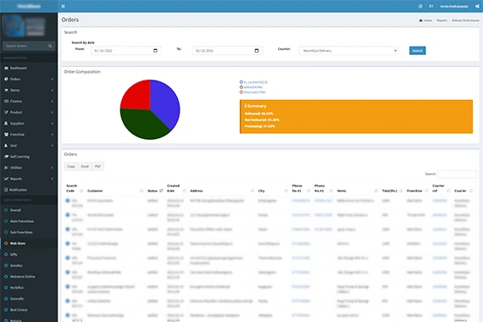The image size is (483, 322).
Task: Click the Home breadcrumb icon
Action: pyautogui.click(x=421, y=20)
